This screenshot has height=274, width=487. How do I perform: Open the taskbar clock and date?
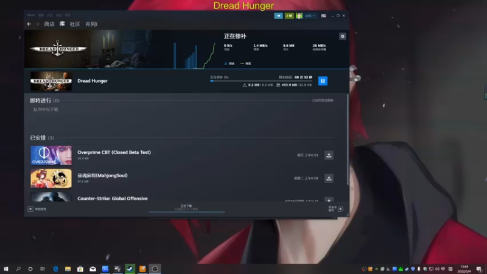coord(464,269)
